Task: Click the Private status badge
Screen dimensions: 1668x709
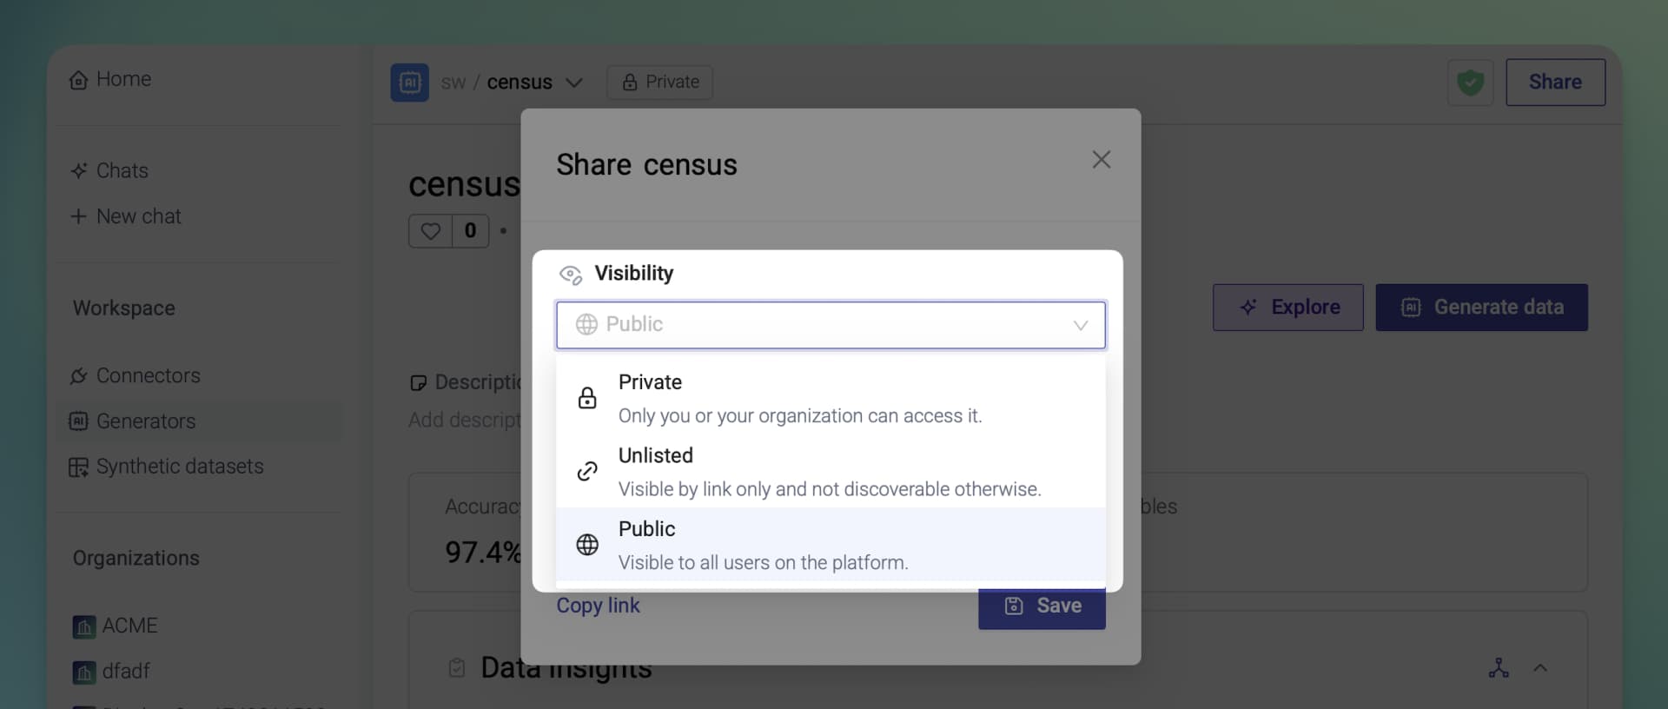Action: pyautogui.click(x=660, y=83)
